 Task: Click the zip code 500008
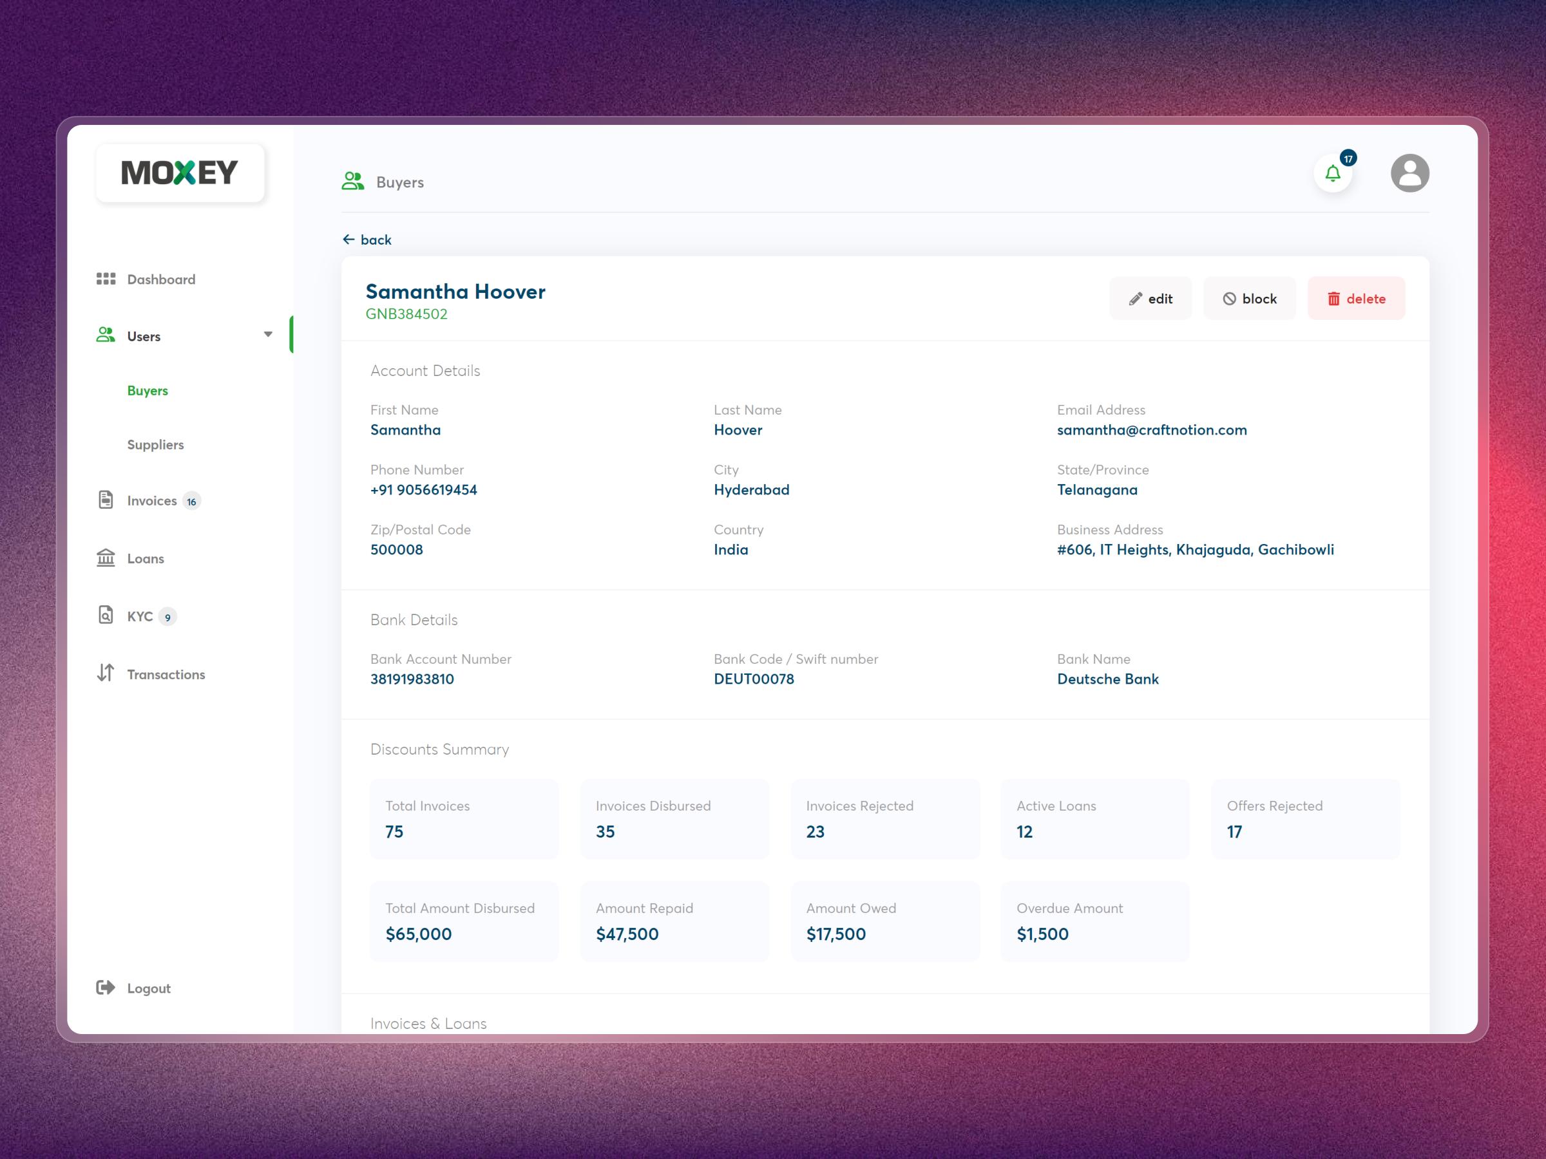click(396, 550)
